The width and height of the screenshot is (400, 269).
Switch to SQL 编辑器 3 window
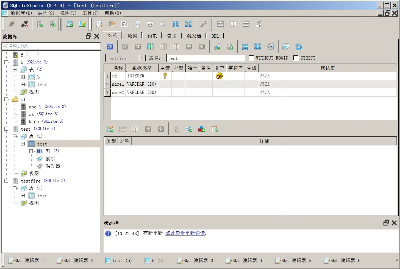click(x=195, y=260)
